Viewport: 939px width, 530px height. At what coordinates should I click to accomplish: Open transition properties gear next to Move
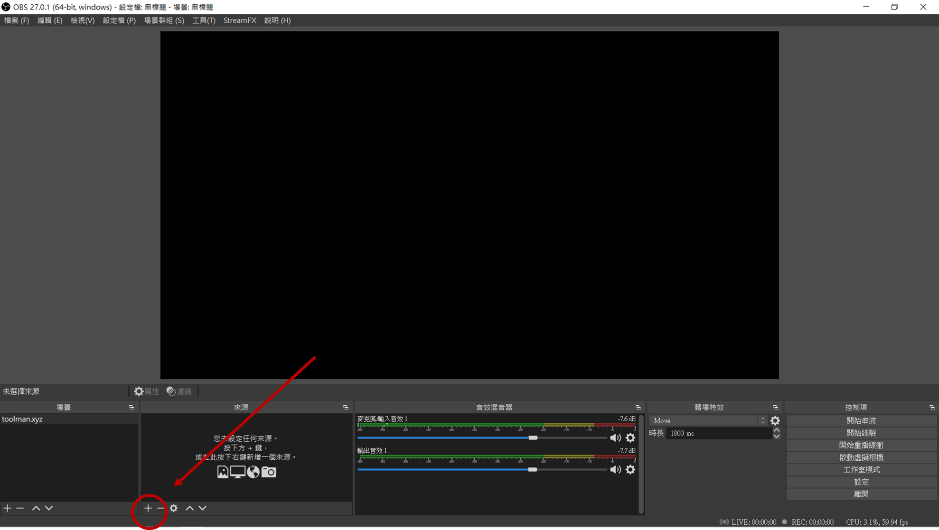(775, 421)
